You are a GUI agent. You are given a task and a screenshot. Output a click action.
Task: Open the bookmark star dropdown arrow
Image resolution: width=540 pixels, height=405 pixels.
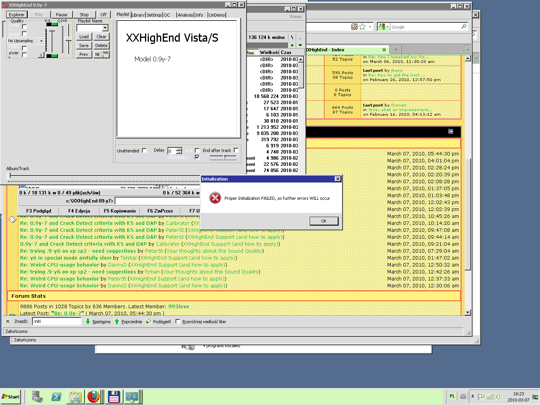[x=370, y=27]
